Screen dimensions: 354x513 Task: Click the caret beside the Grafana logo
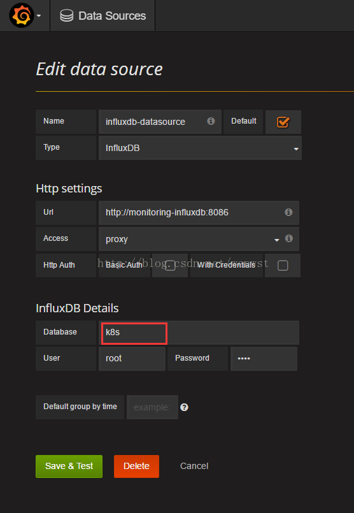[39, 16]
